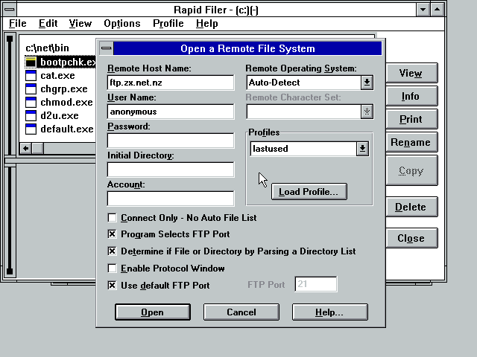Select bootpchk.exe in the file list
This screenshot has width=477, height=357.
click(x=68, y=62)
